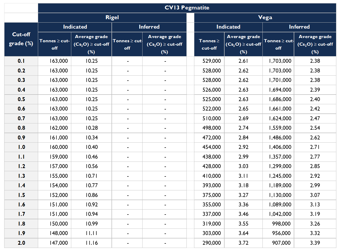Select the 1.5 cut-off grade row label
The image size is (340, 250).
21,195
